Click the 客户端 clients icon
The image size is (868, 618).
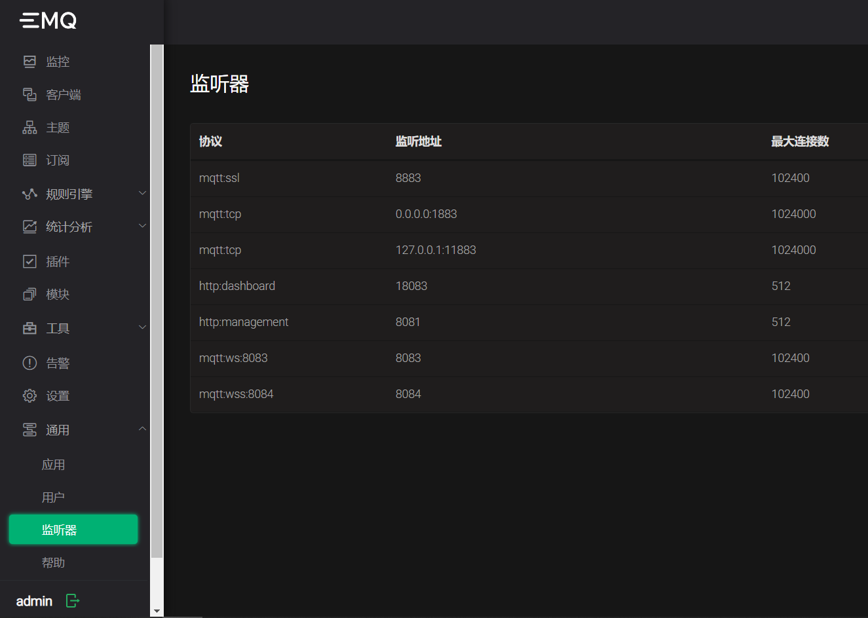(x=29, y=94)
